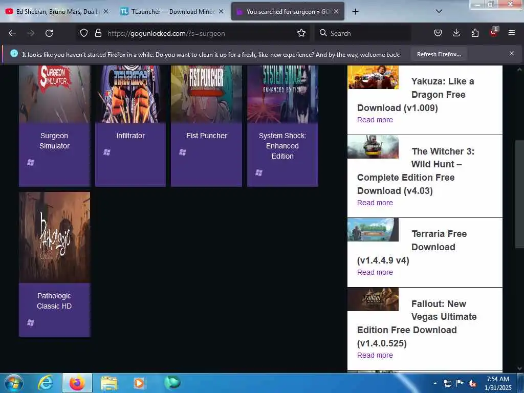Open a new browser tab
This screenshot has height=393, width=524.
tap(355, 12)
